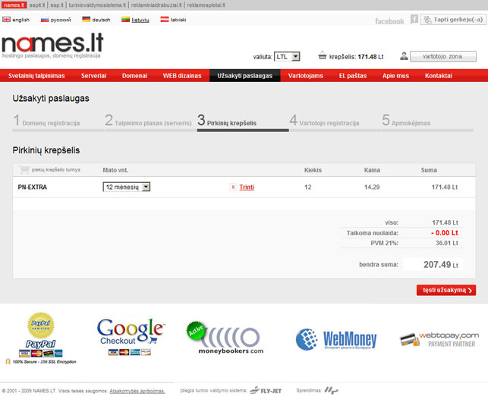Screen dimensions: 488x400
Task: Click the Latvian flag icon
Action: (165, 20)
